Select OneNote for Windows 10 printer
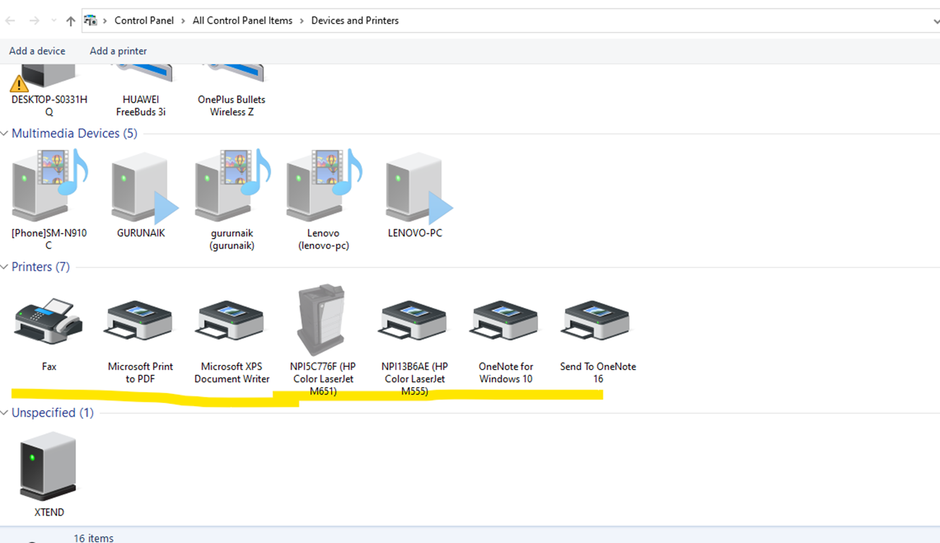The height and width of the screenshot is (543, 940). click(x=505, y=320)
